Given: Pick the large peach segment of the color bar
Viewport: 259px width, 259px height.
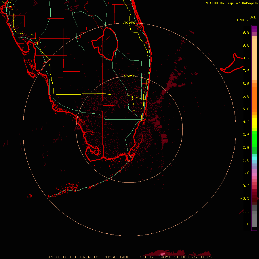Looking at the screenshot, I should pyautogui.click(x=254, y=59).
